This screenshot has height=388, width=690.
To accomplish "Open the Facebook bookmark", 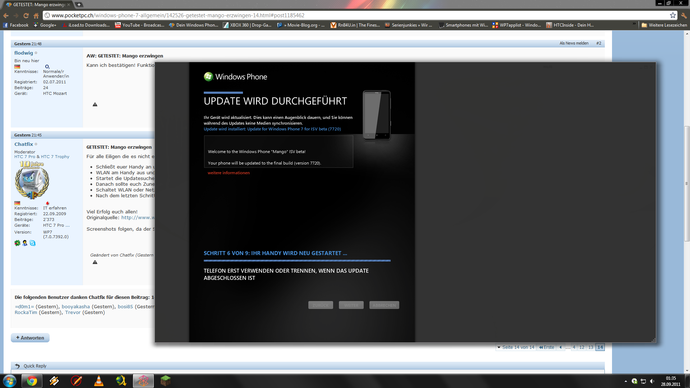I will (x=16, y=25).
